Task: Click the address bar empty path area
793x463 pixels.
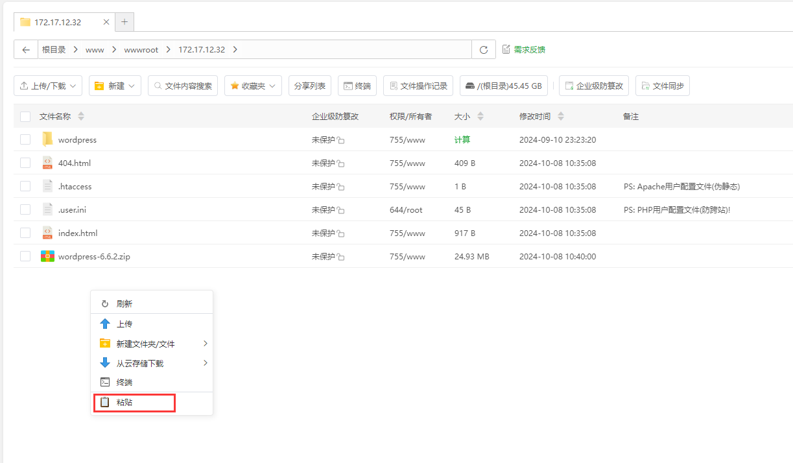Action: pyautogui.click(x=355, y=50)
